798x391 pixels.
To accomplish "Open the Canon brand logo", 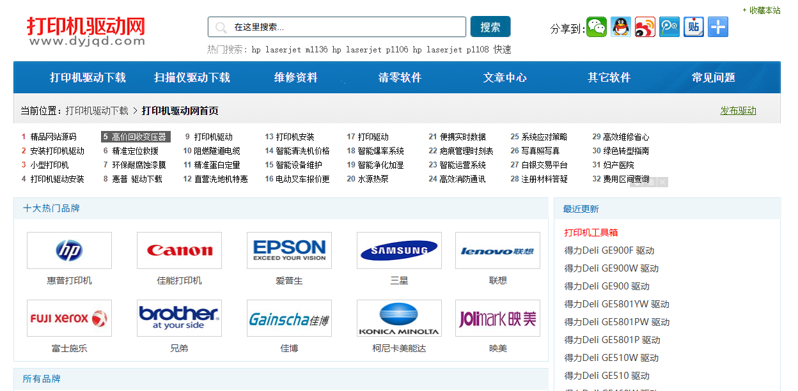I will [x=179, y=250].
